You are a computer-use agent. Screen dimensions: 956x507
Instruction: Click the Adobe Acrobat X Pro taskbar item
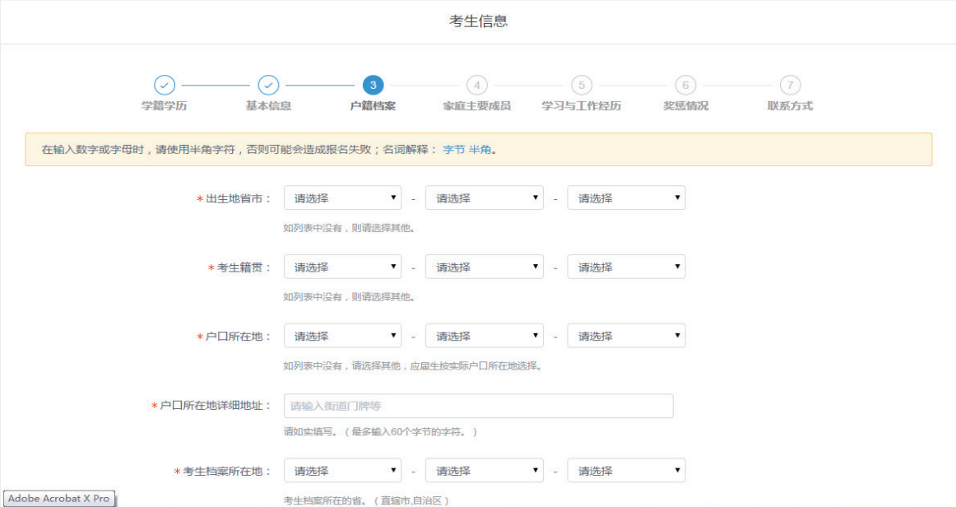coord(58,499)
